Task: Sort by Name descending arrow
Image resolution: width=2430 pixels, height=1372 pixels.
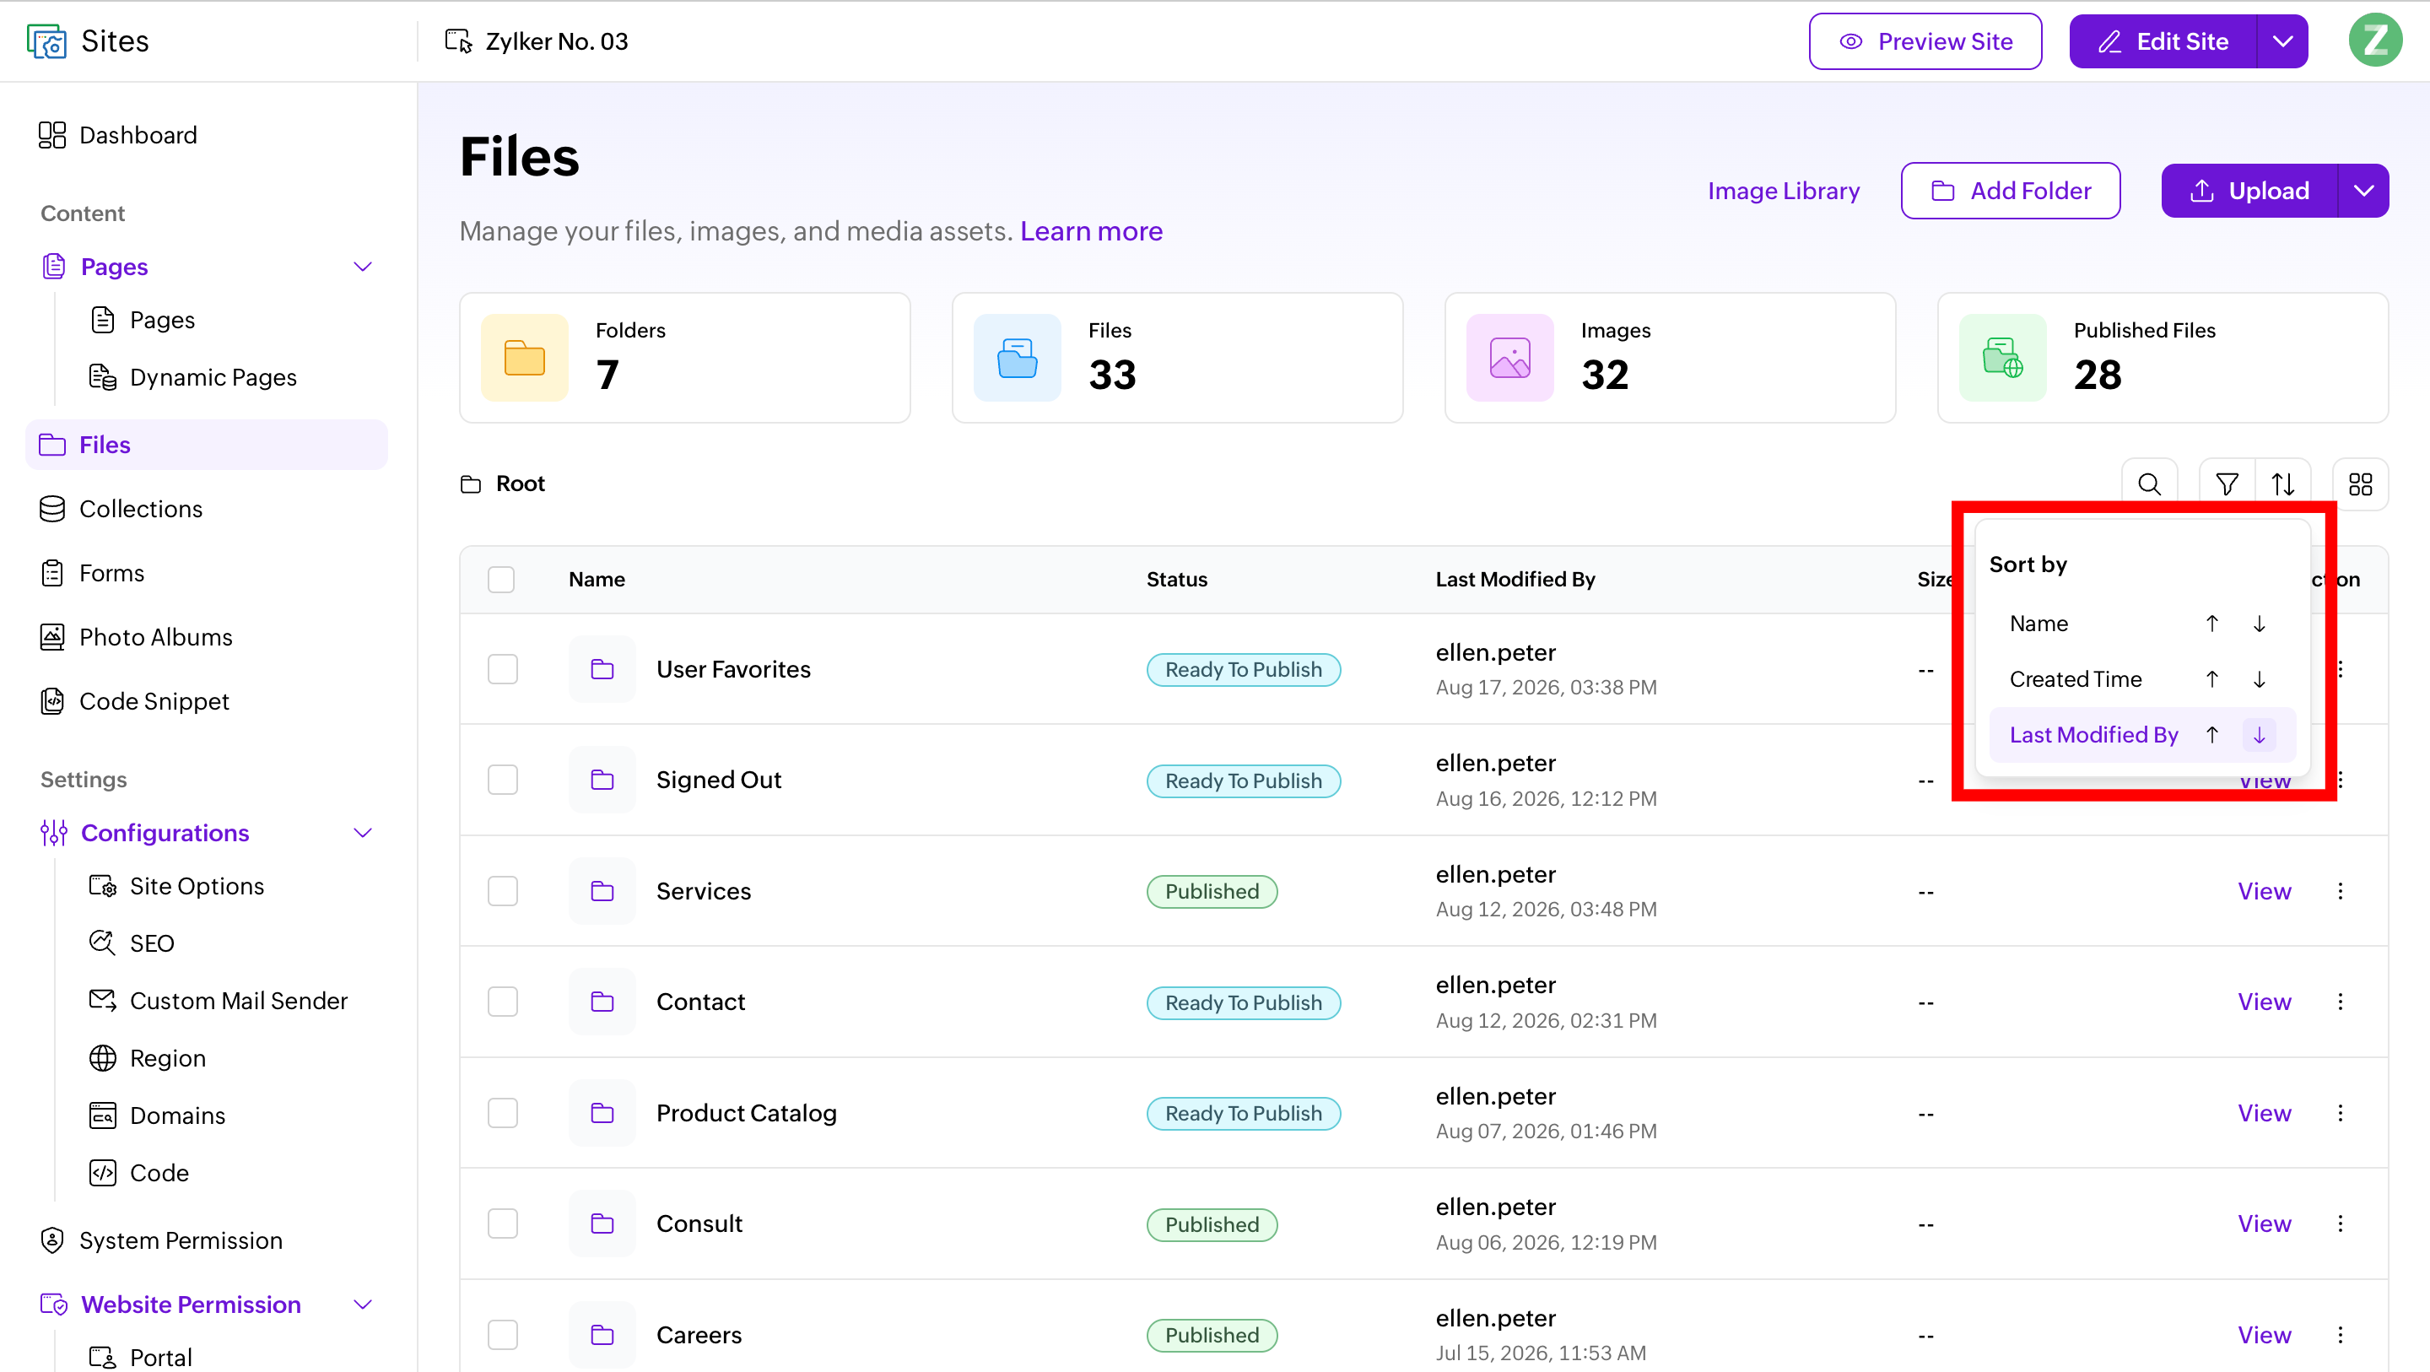Action: click(x=2260, y=624)
